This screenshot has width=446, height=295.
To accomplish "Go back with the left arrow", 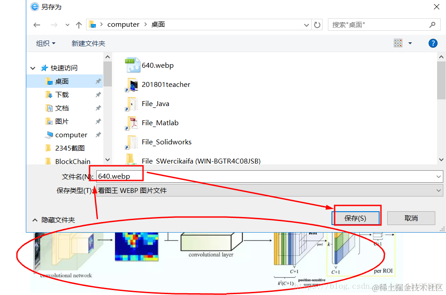I will (x=37, y=25).
